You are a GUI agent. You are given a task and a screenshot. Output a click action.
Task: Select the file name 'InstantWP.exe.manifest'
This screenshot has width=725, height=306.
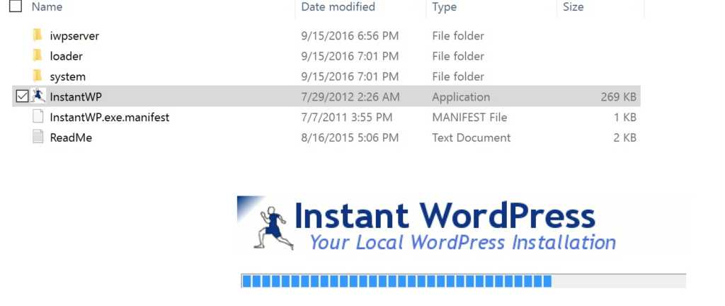click(x=110, y=117)
